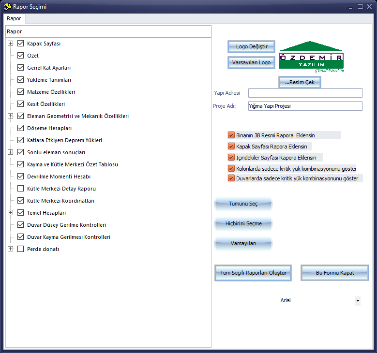This screenshot has width=377, height=353.
Task: Click Varsayılan Logo button
Action: pyautogui.click(x=251, y=62)
